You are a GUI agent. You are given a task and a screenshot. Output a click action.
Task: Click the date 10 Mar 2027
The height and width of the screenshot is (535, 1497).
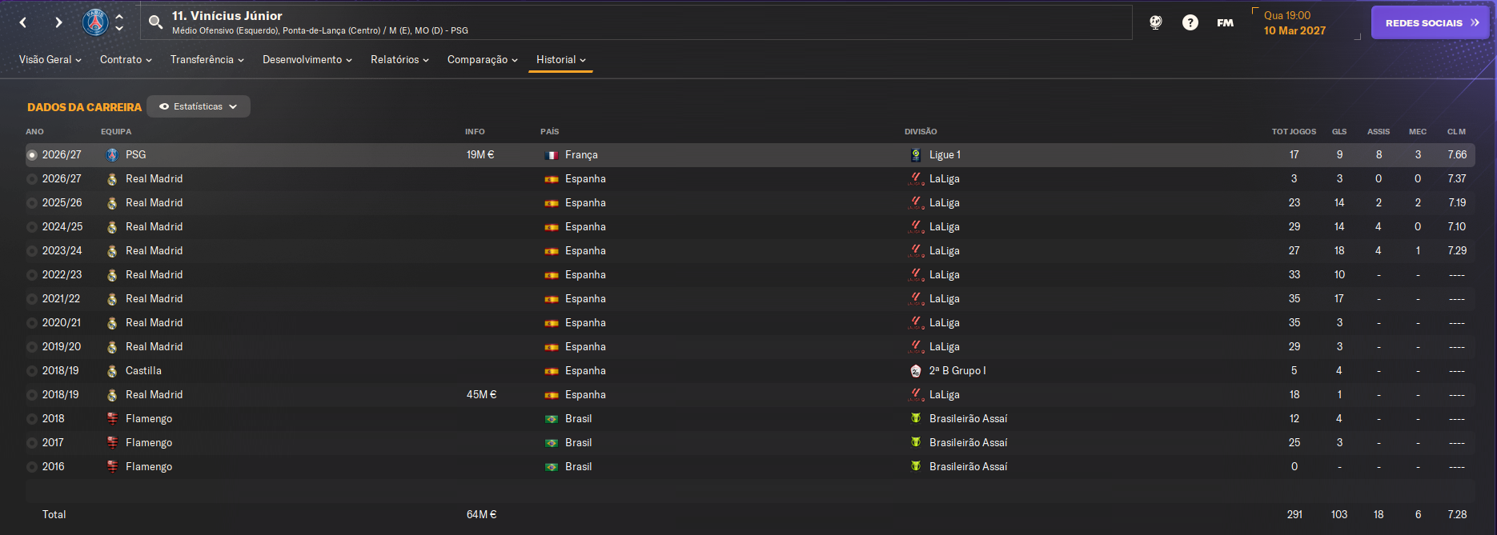point(1294,30)
